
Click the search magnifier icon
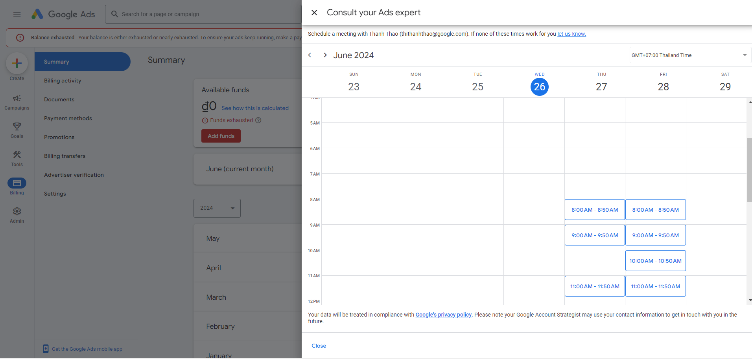click(114, 14)
